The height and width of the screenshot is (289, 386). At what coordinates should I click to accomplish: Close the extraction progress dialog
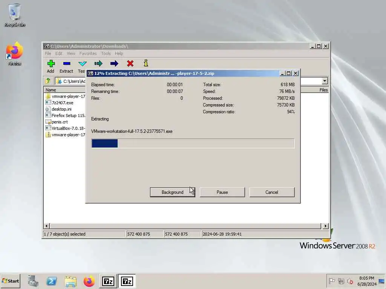296,73
